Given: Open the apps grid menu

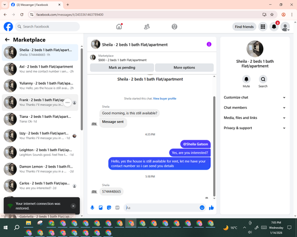Looking at the screenshot, I should [x=263, y=27].
